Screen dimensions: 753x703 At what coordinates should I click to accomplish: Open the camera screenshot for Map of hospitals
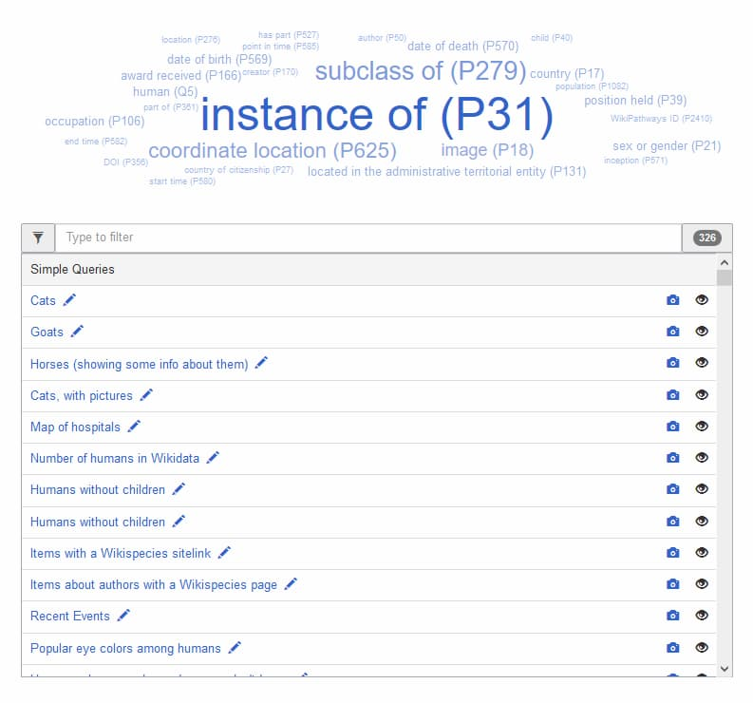pos(672,427)
